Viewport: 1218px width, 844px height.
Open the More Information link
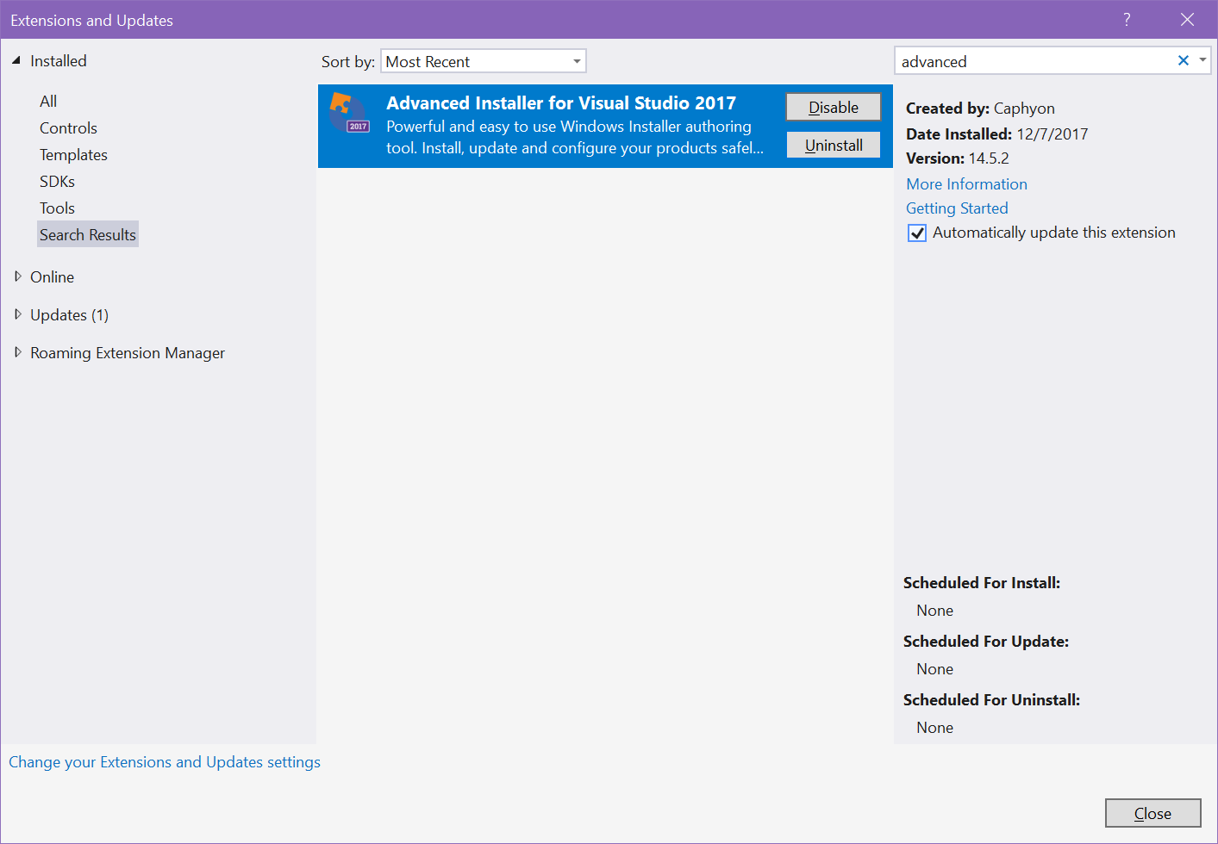966,184
